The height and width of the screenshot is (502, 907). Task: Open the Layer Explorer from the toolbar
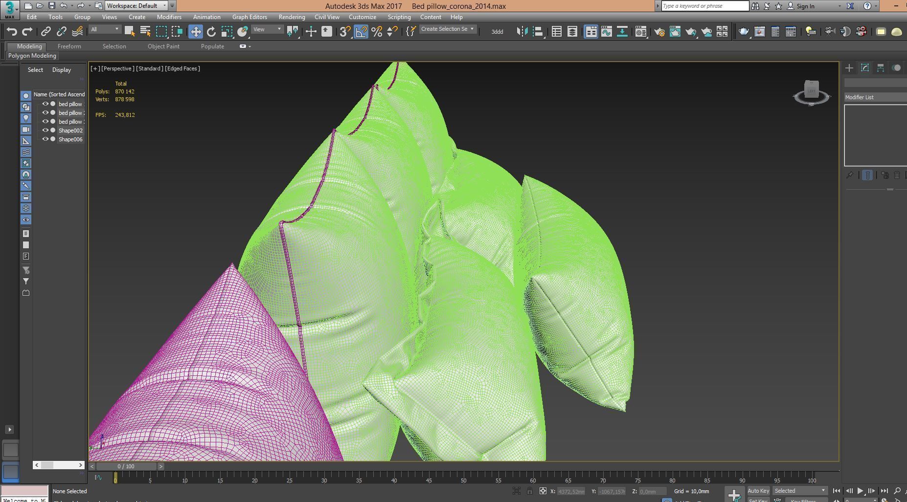coord(572,32)
